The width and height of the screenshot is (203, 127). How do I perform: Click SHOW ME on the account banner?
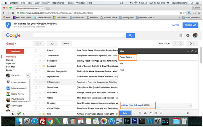coord(190,25)
